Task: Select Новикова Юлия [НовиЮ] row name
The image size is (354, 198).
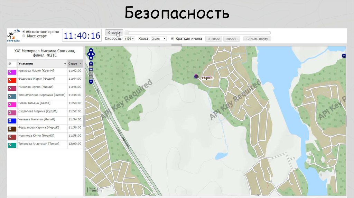Action: (36, 136)
